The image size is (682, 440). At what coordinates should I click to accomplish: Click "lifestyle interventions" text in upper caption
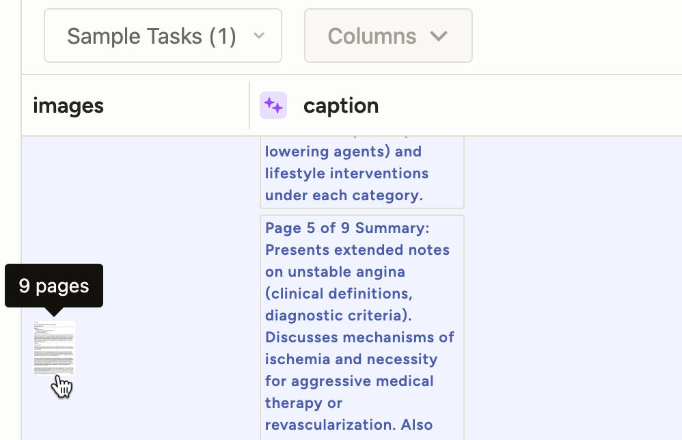tap(346, 174)
